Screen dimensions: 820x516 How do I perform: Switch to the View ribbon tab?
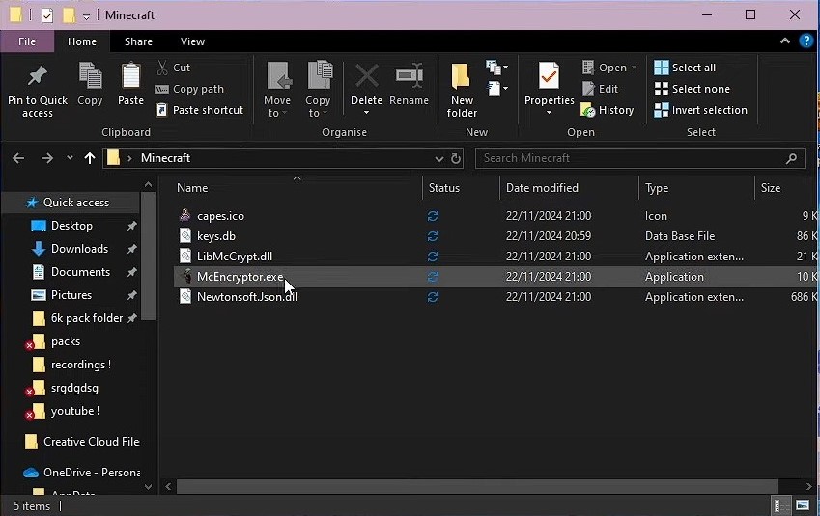coord(192,41)
